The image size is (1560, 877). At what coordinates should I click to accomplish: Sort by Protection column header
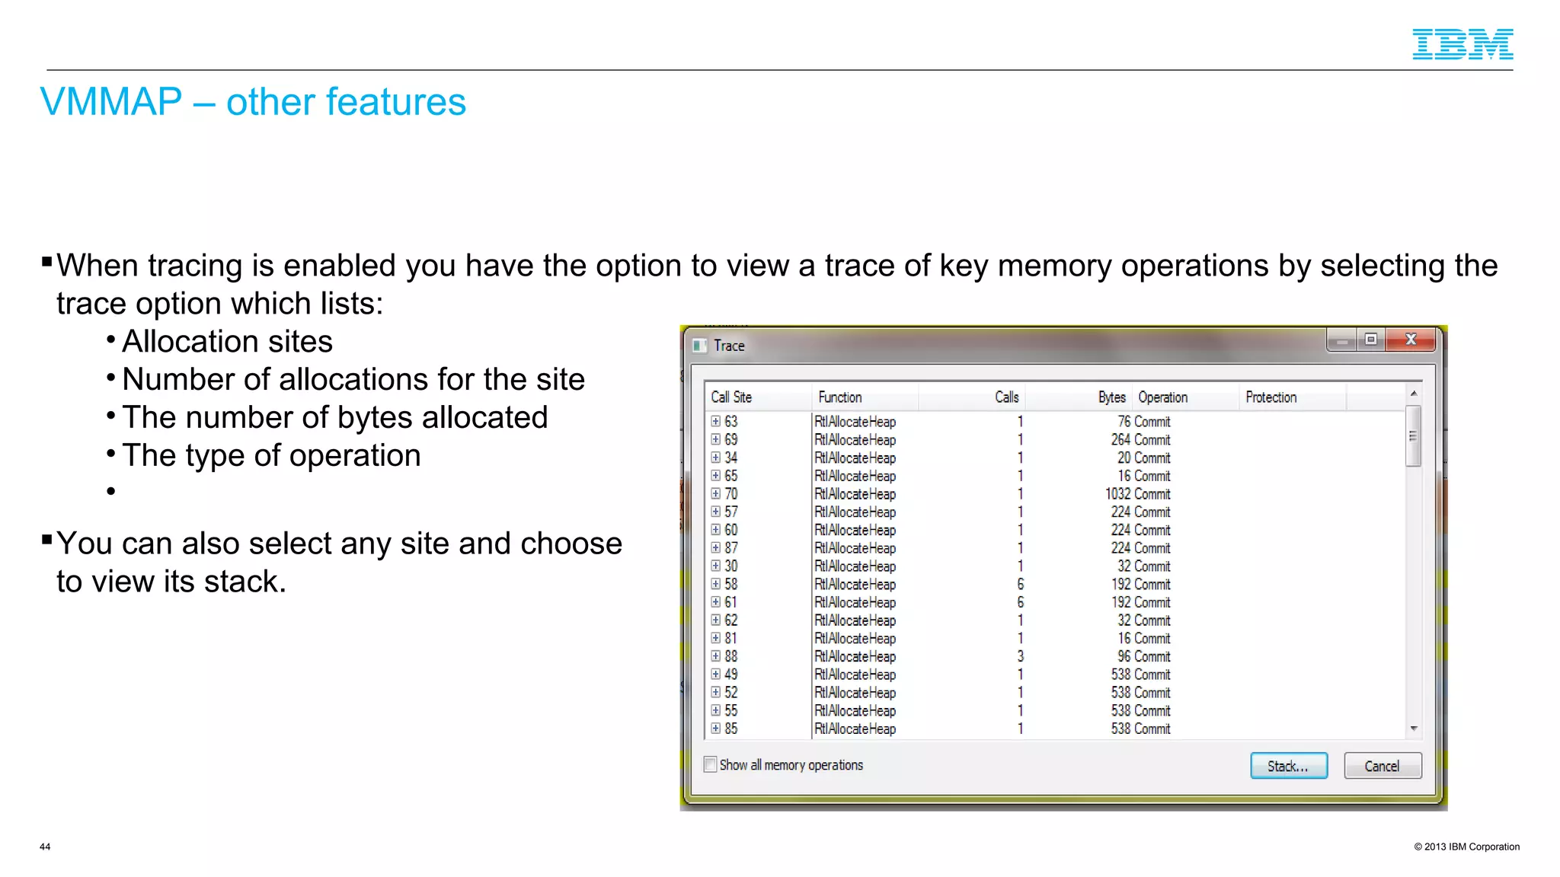[x=1293, y=397]
